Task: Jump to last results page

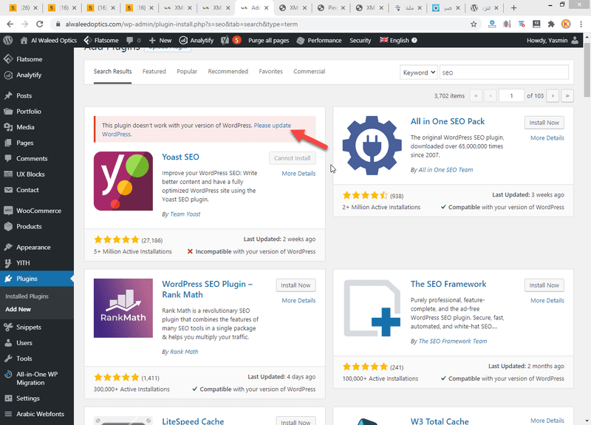Action: click(567, 96)
